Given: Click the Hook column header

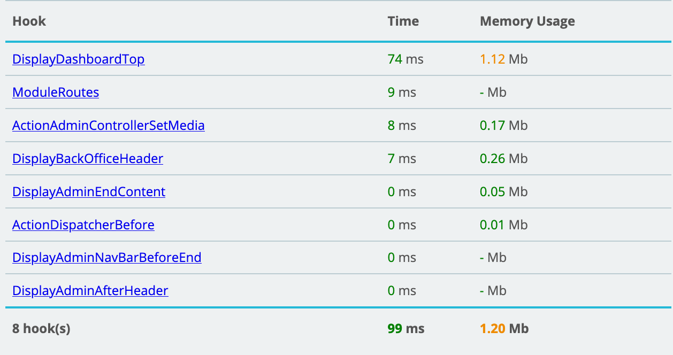Looking at the screenshot, I should coord(29,21).
